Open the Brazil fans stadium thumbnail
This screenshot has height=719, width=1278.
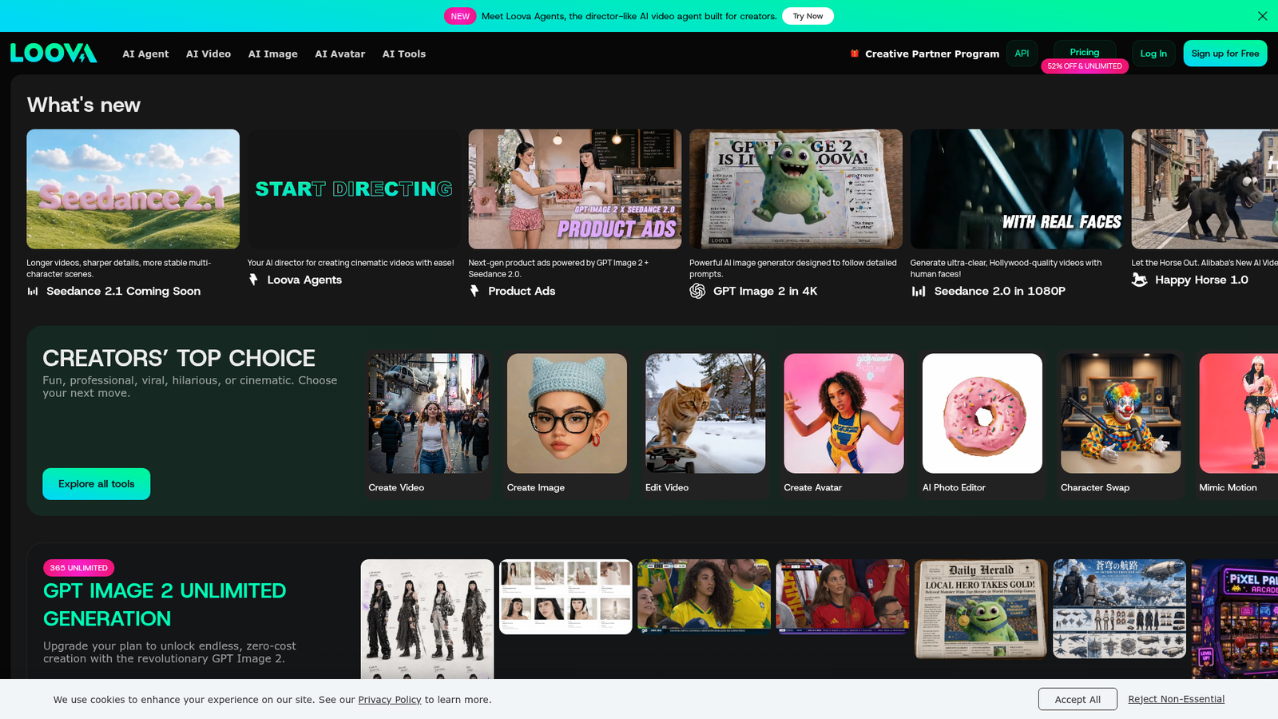[704, 597]
